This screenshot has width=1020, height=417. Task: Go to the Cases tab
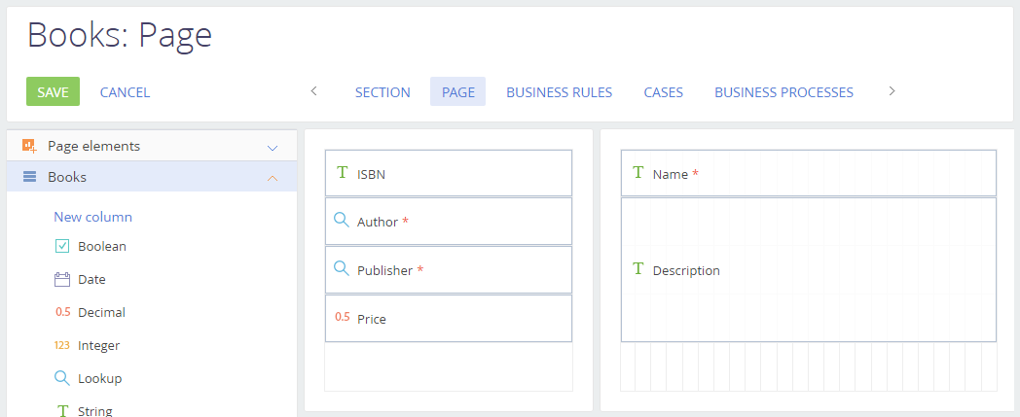663,92
